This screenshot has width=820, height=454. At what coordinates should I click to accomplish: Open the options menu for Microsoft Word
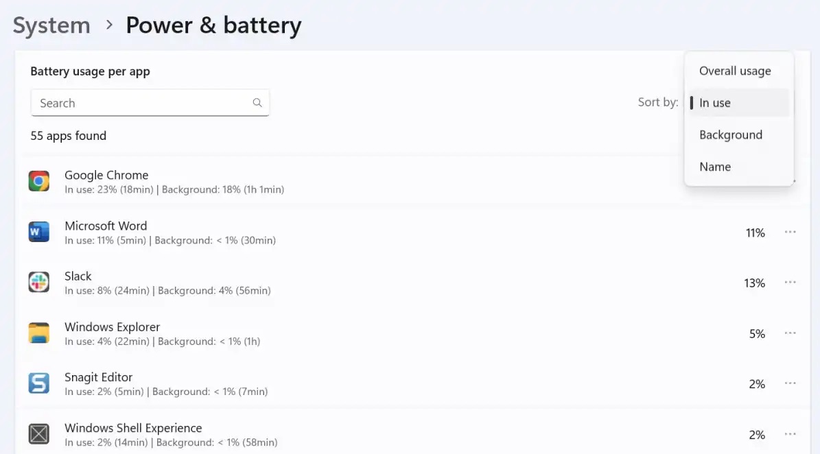tap(790, 232)
